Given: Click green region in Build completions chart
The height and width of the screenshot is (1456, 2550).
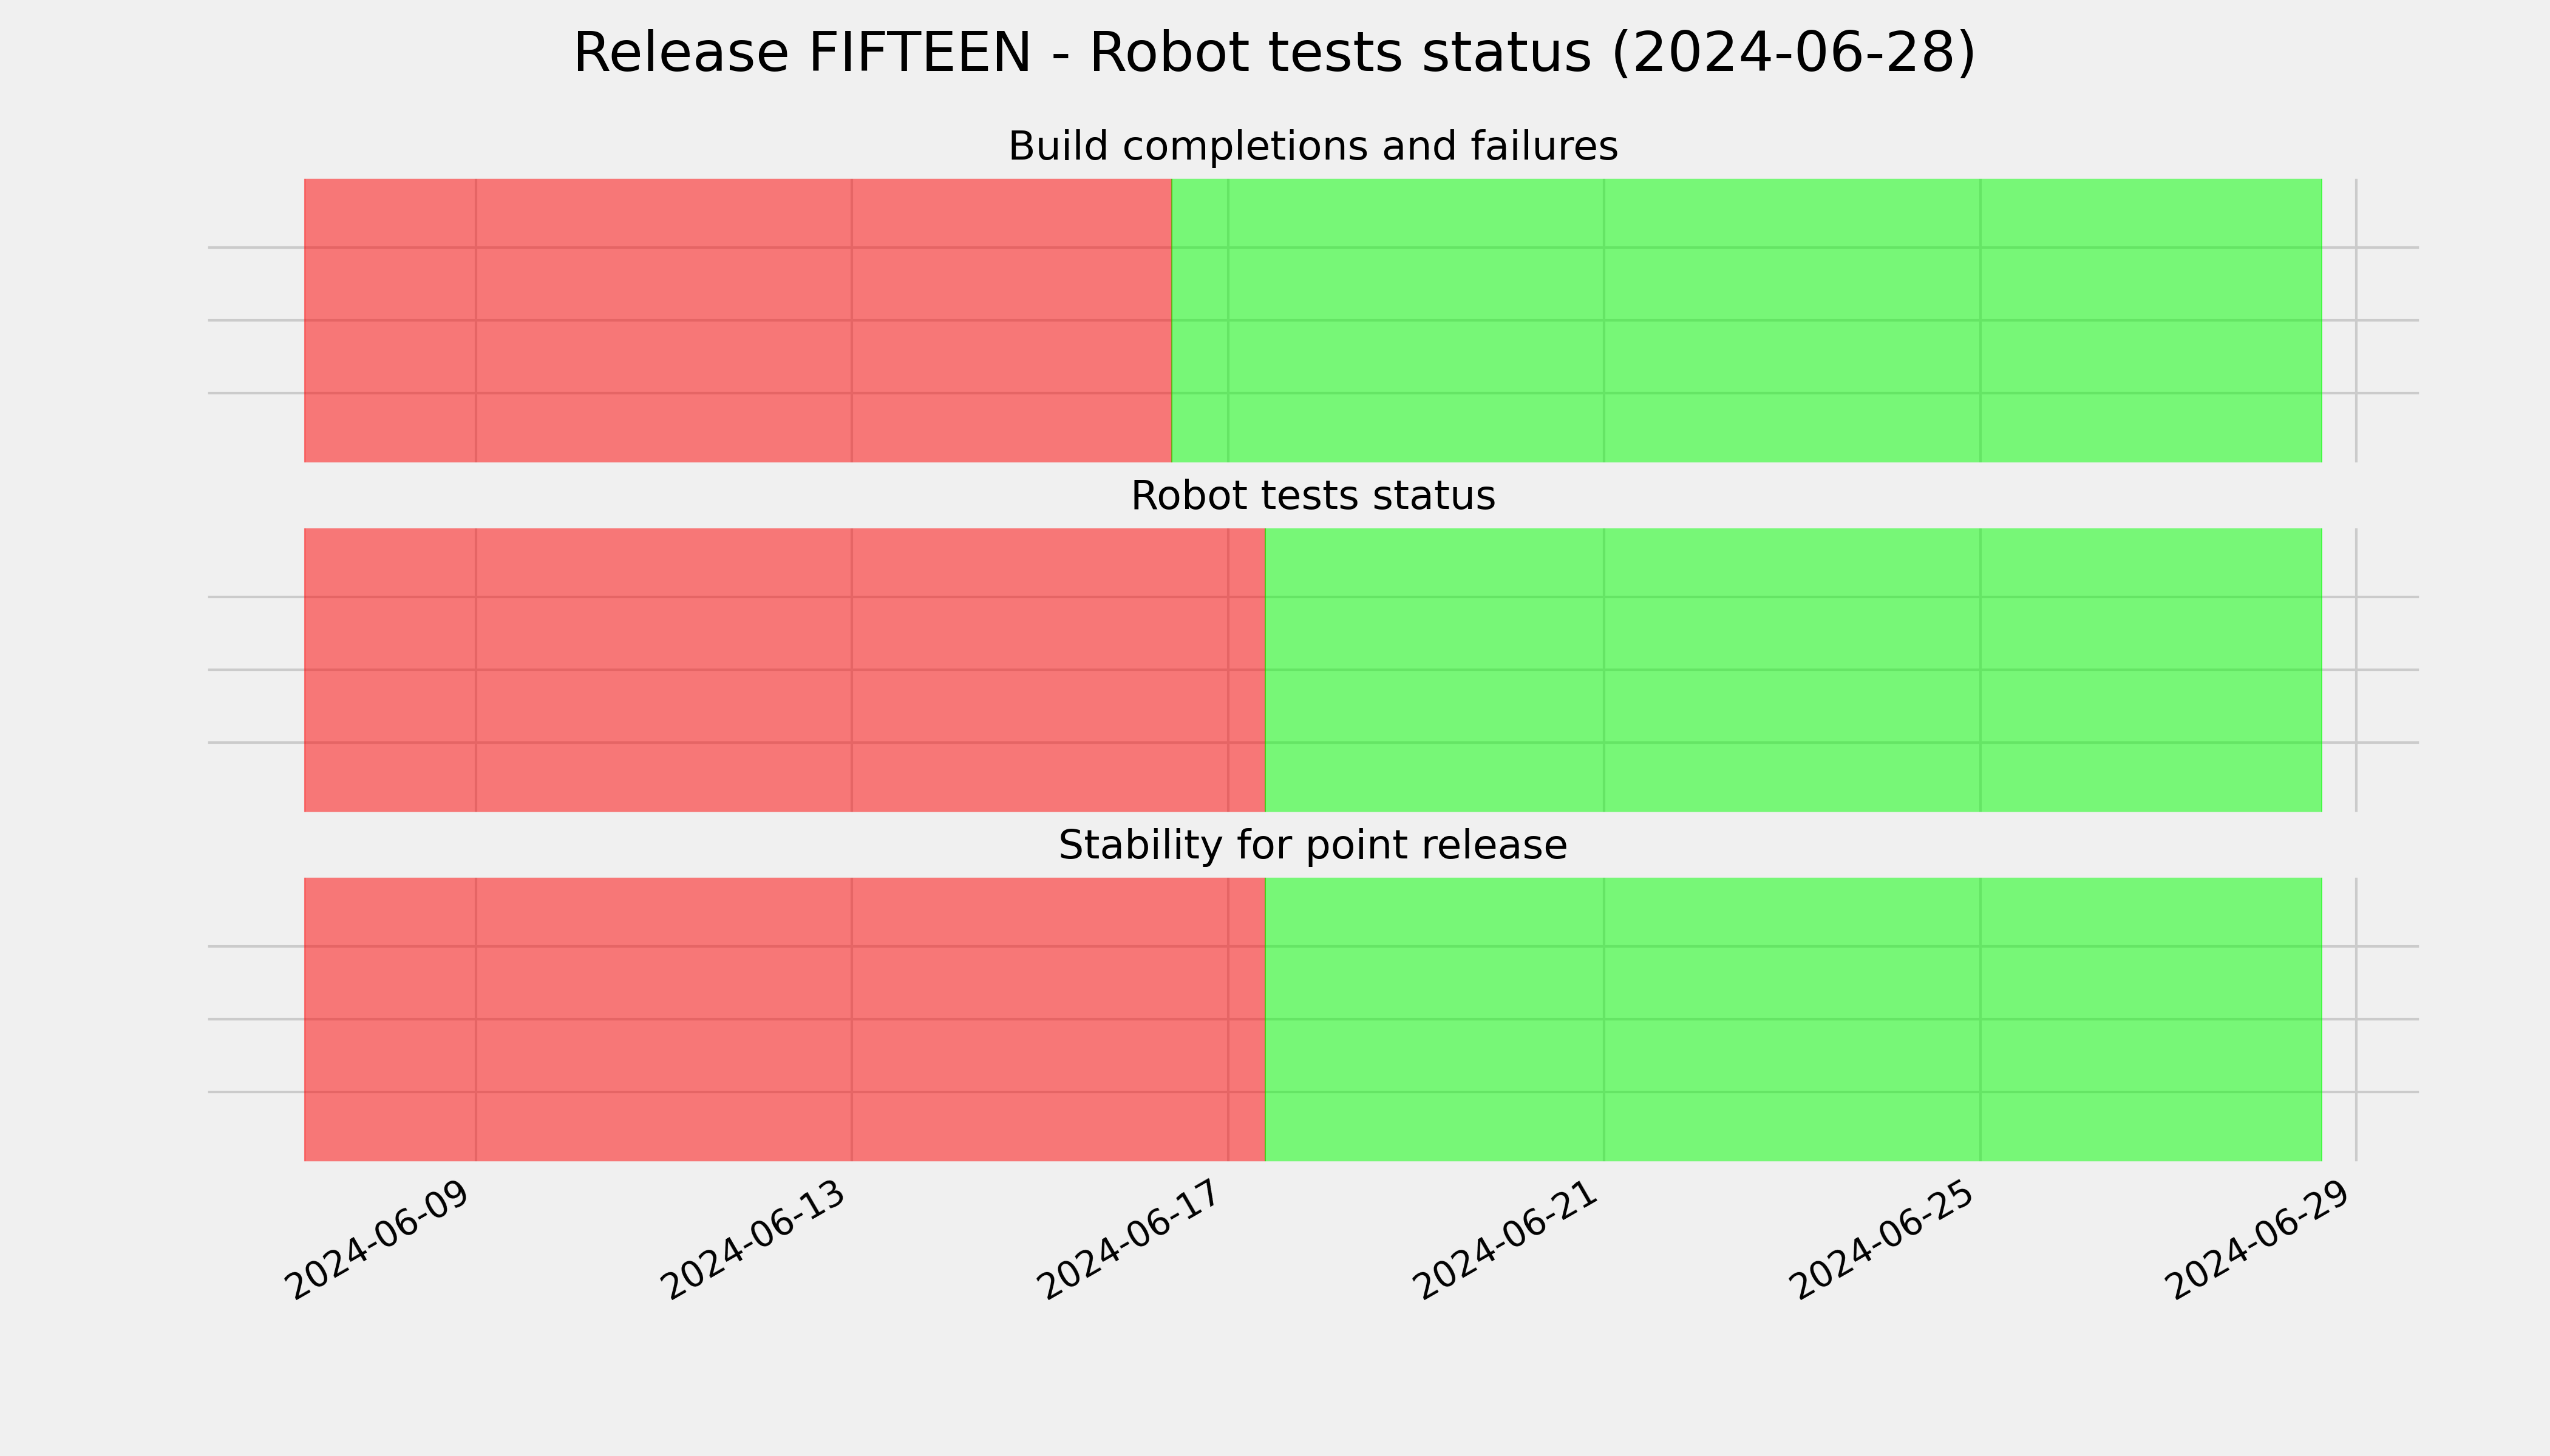Looking at the screenshot, I should 1746,320.
